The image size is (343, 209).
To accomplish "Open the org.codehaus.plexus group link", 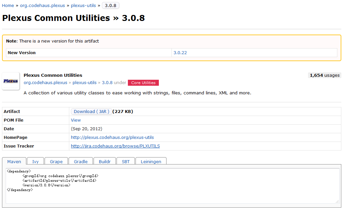I will (x=42, y=5).
